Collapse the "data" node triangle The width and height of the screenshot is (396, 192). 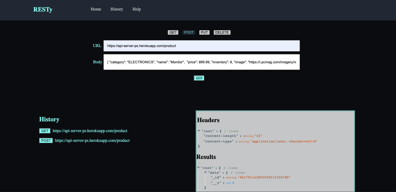[205, 172]
